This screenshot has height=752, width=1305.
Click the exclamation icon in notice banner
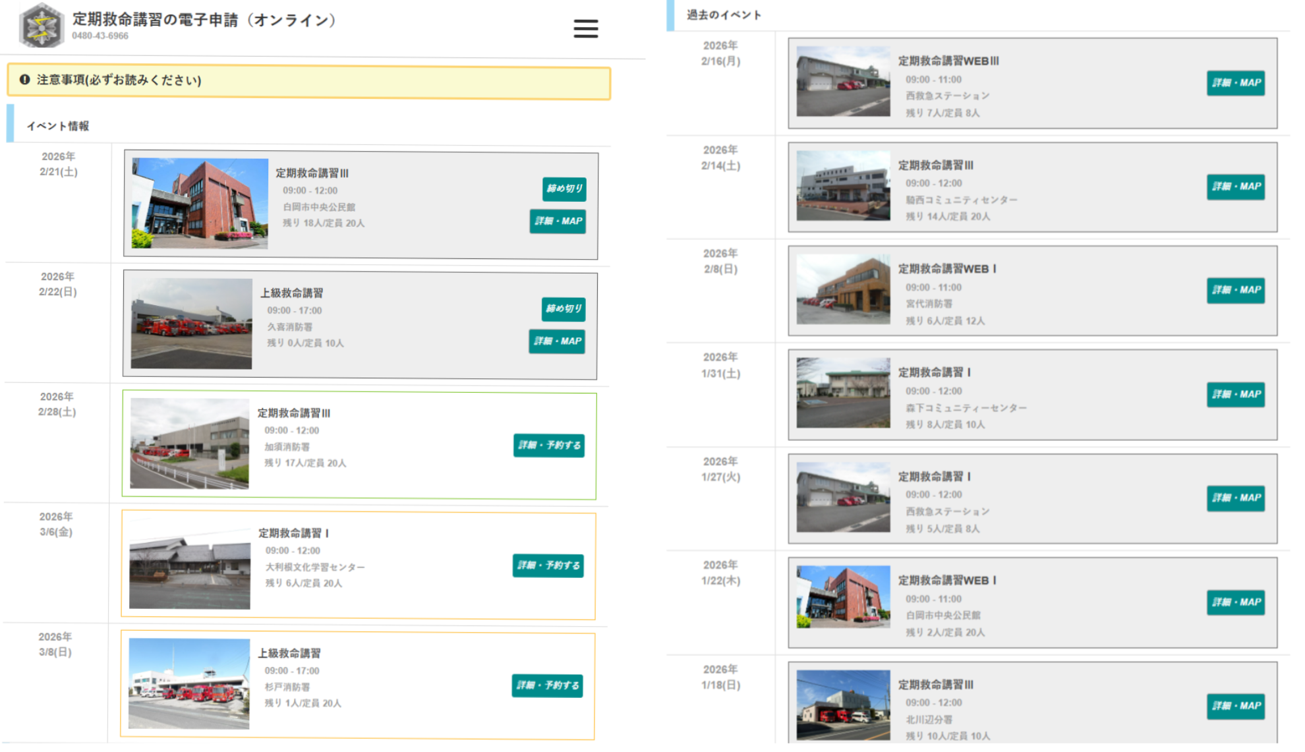pos(24,80)
